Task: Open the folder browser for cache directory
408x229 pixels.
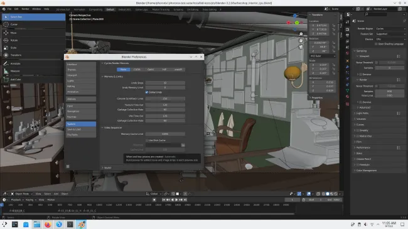Action: pos(183,145)
